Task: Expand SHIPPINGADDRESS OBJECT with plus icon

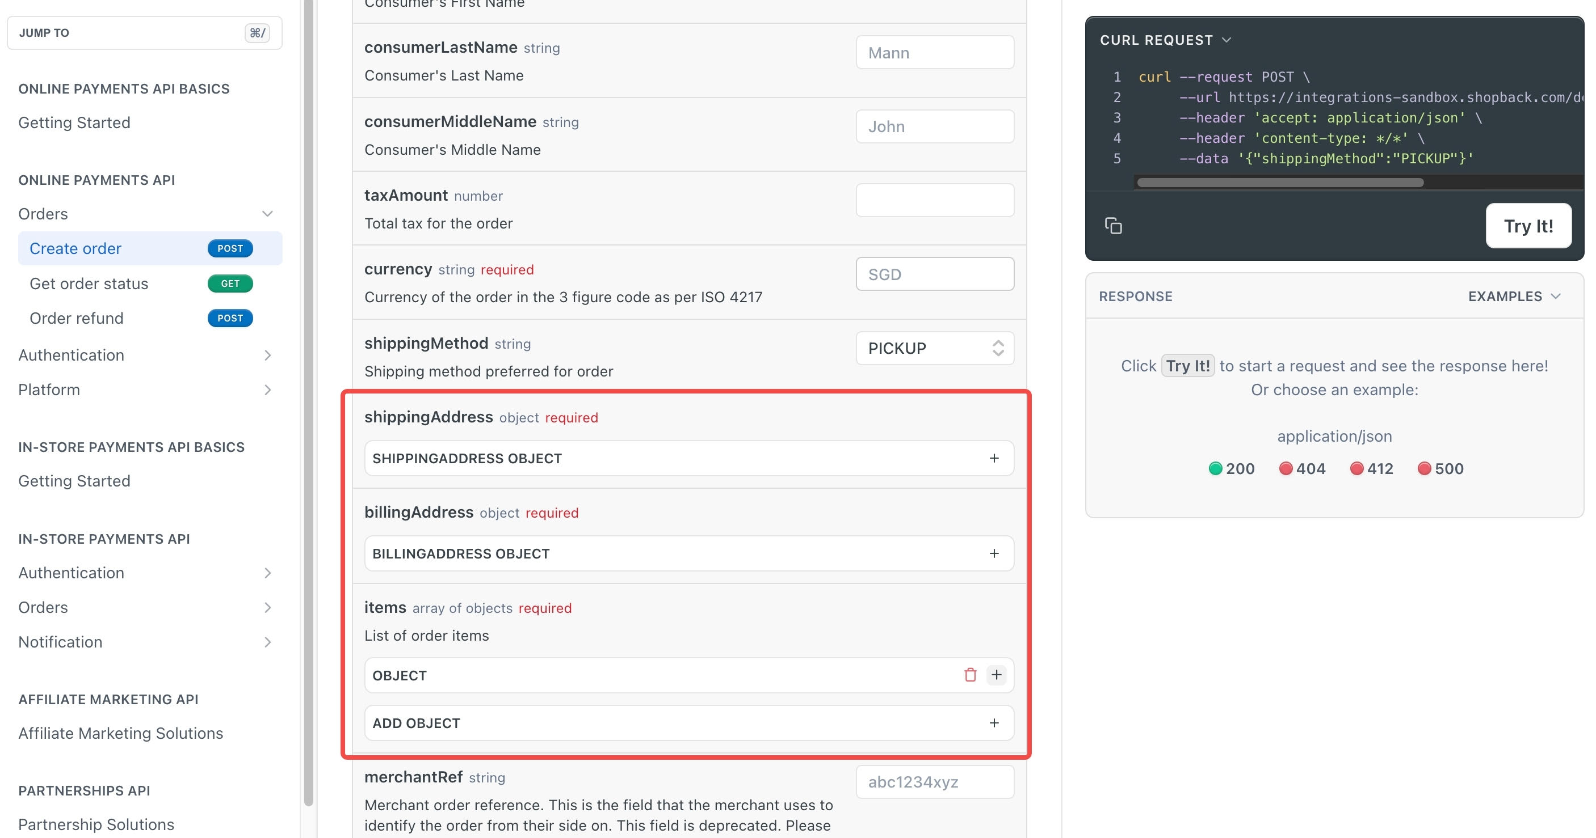Action: [x=994, y=458]
